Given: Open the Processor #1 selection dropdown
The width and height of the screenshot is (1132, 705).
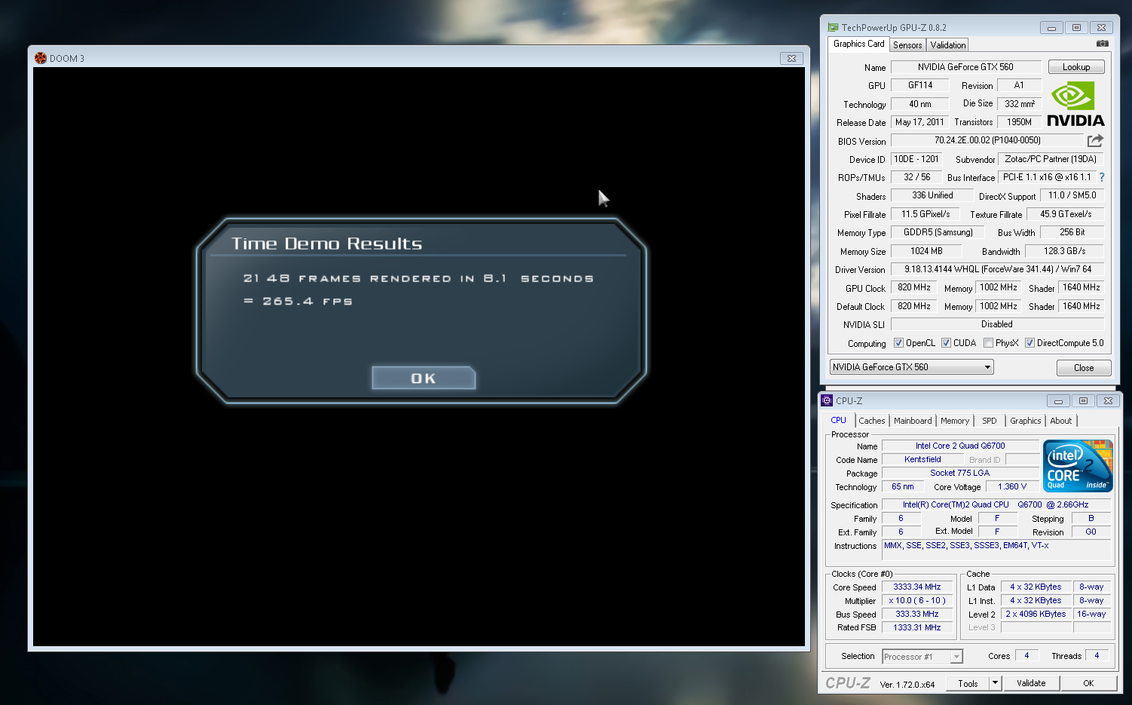Looking at the screenshot, I should coord(922,657).
